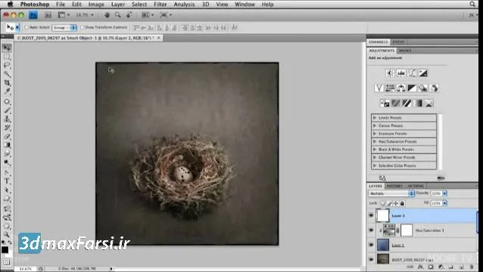Select the Gradient tool in toolbox
Screen dimensions: 483x272
click(7, 145)
